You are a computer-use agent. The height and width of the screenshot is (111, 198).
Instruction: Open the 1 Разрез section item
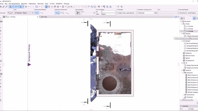click(191, 36)
